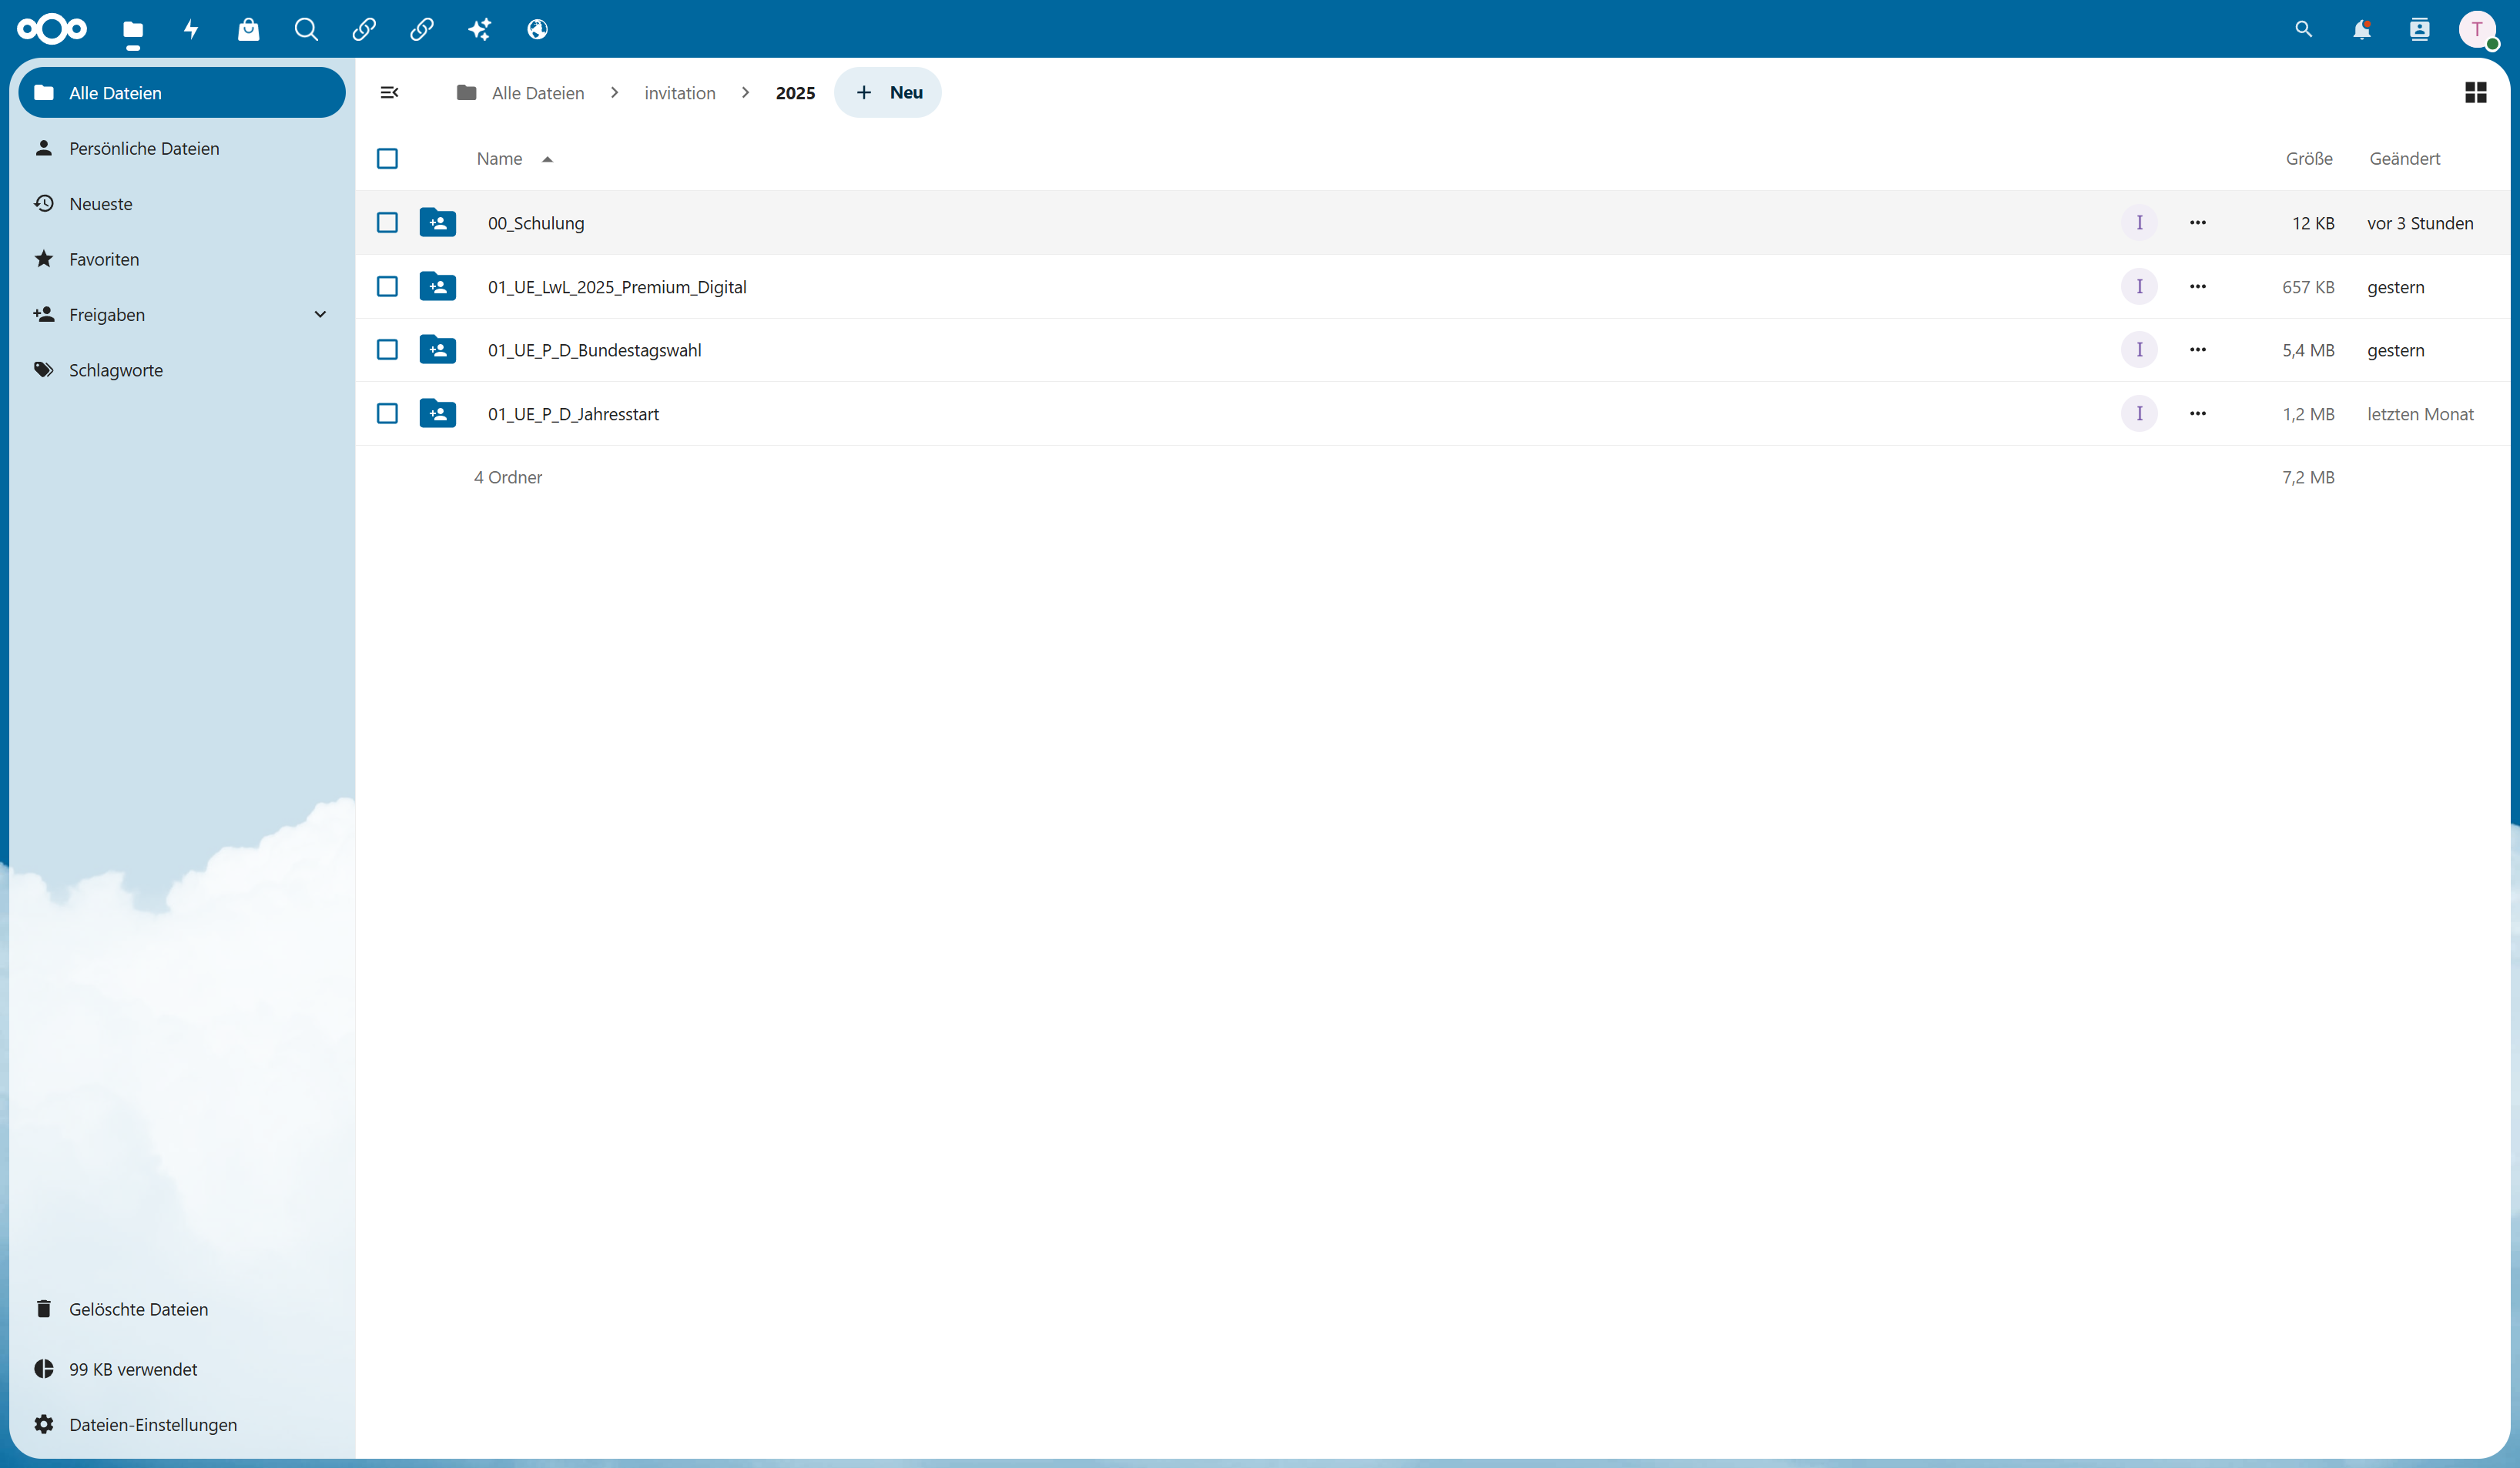Sort by Name column header
This screenshot has width=2520, height=1468.
pyautogui.click(x=514, y=159)
